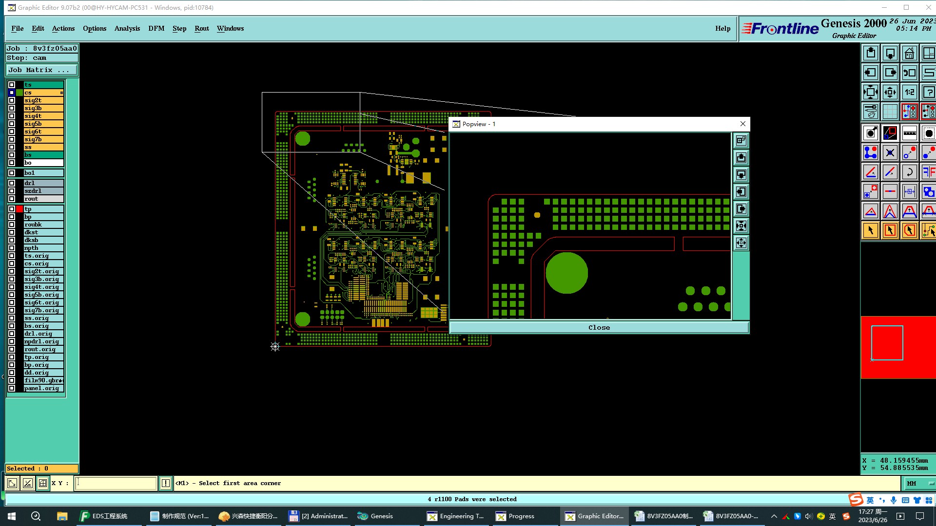Click the rotate arrow edit tool icon
936x526 pixels.
tap(909, 172)
